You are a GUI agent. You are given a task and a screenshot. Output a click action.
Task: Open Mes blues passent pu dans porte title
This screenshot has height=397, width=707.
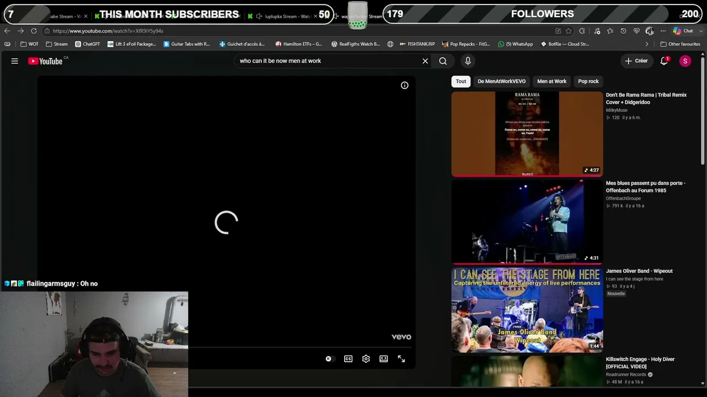tap(646, 187)
